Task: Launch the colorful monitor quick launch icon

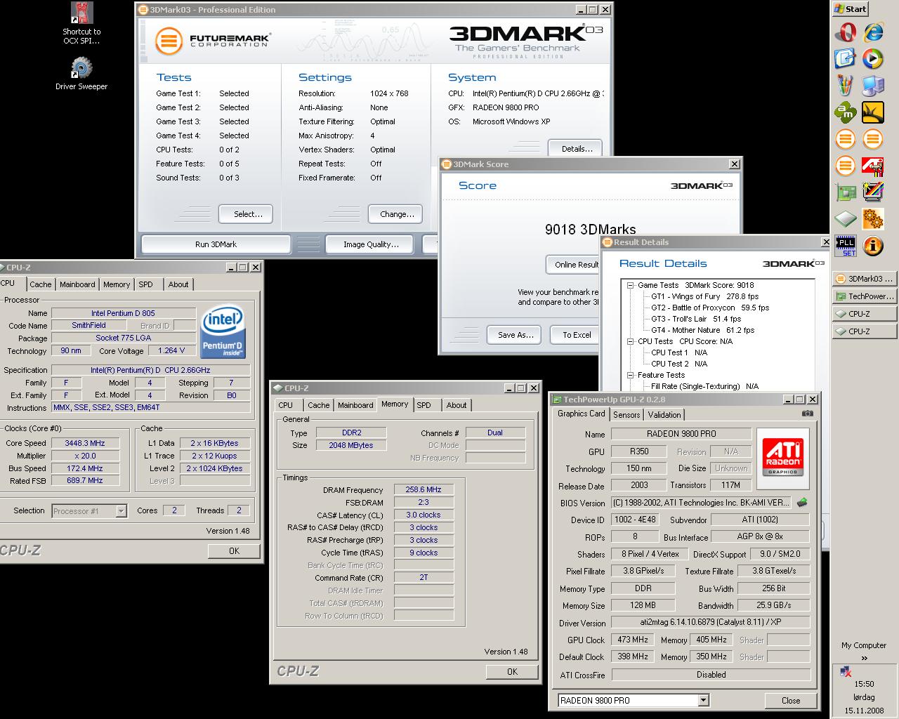Action: pos(873,192)
